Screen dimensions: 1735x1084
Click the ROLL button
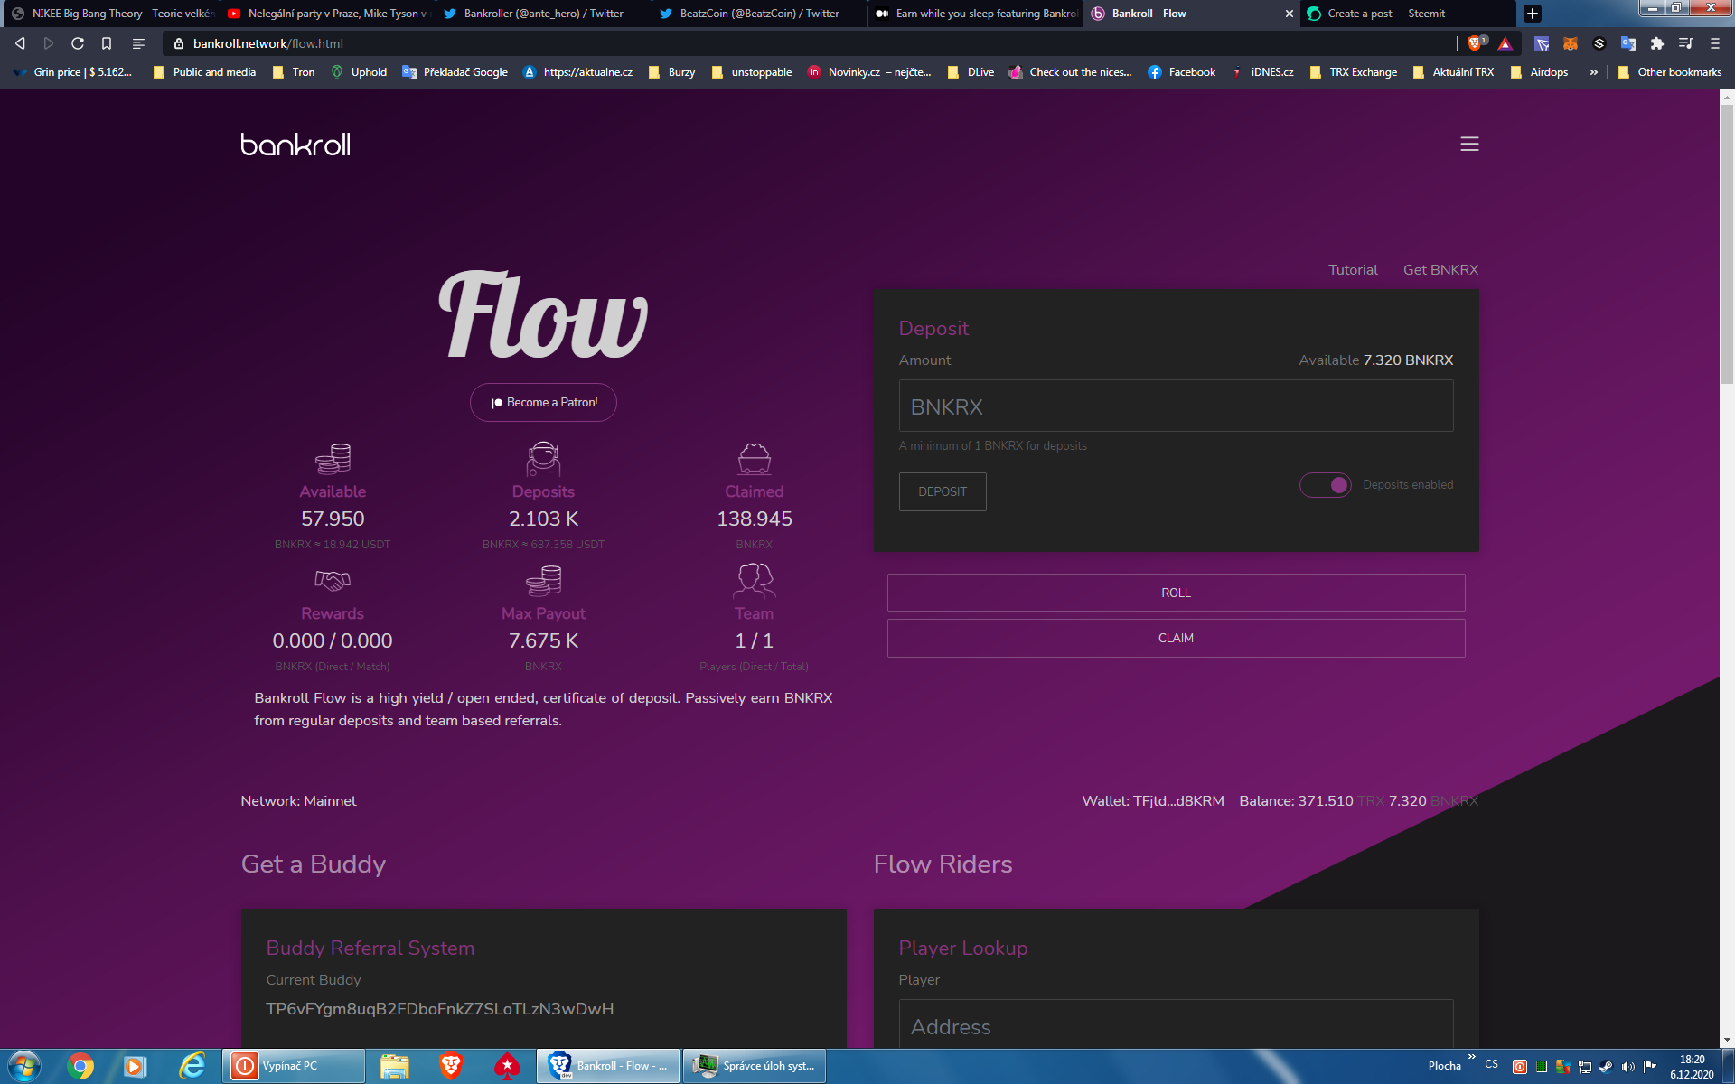[x=1176, y=593]
